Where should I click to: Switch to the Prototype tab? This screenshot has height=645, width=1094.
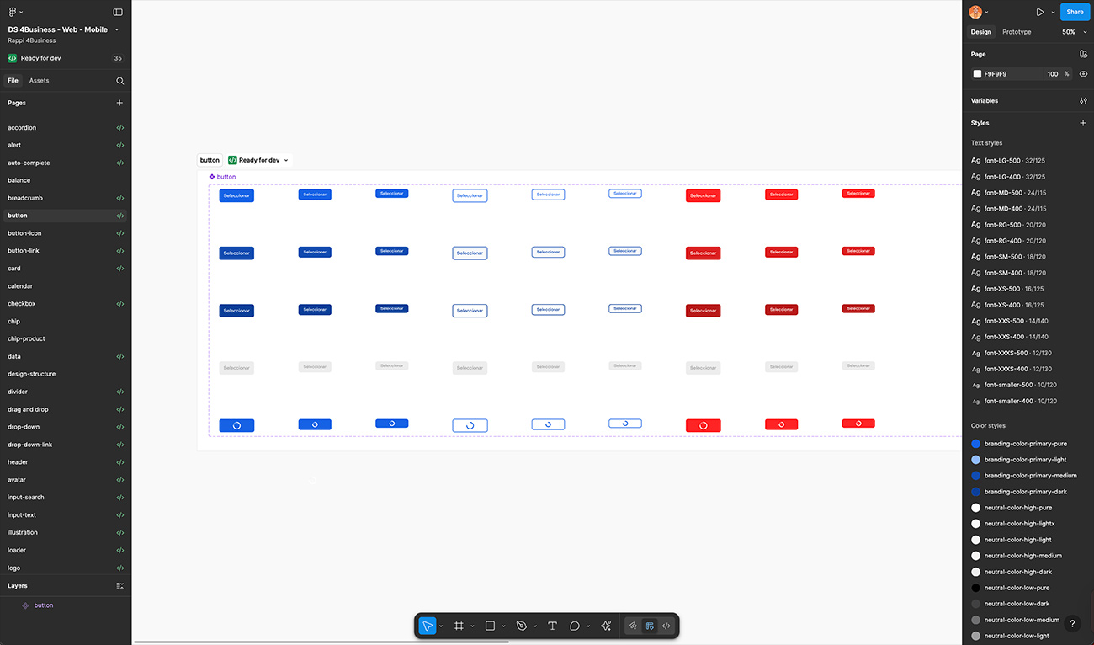point(1017,32)
